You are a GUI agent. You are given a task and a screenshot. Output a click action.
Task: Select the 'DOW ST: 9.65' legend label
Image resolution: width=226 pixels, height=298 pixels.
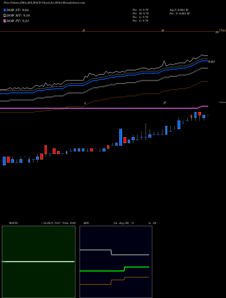coord(18,10)
